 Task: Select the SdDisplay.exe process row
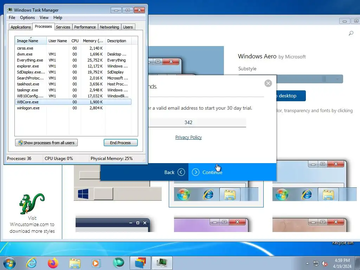coord(73,72)
